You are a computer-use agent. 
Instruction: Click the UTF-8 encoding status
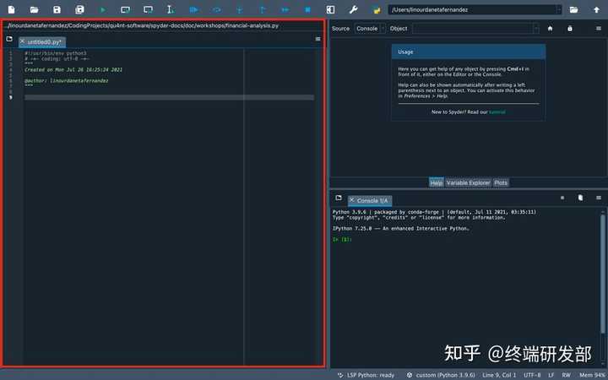[x=532, y=375]
